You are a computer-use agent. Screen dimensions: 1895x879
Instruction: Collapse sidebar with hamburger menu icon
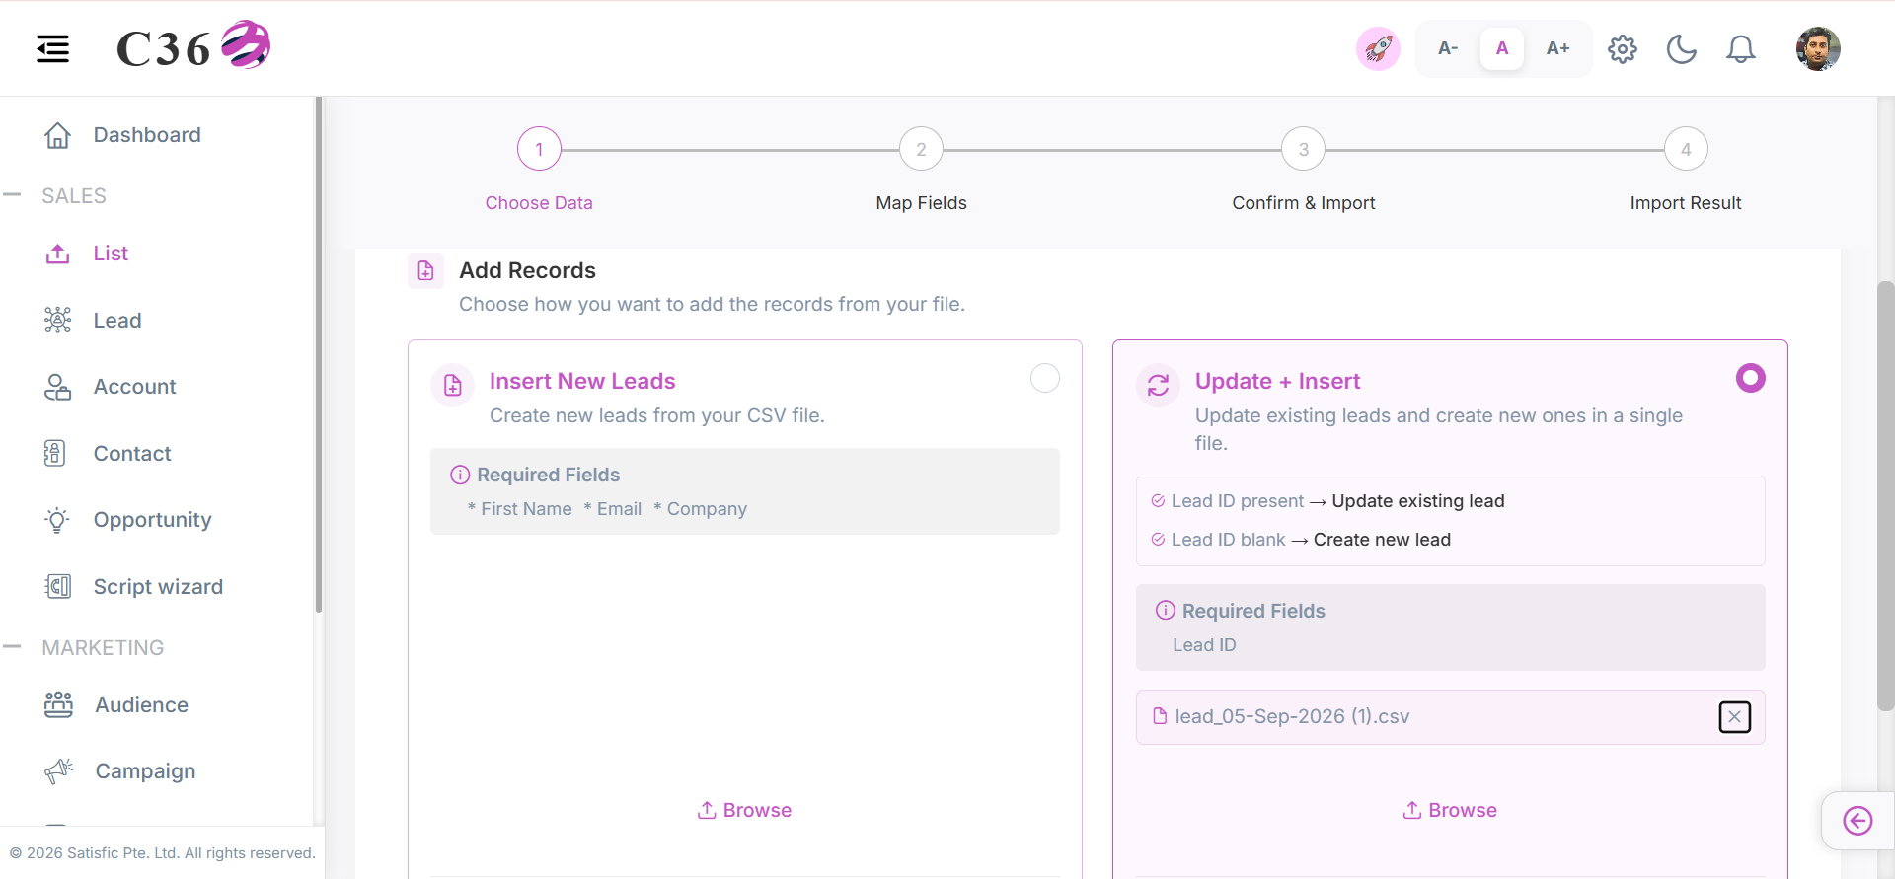tap(52, 48)
